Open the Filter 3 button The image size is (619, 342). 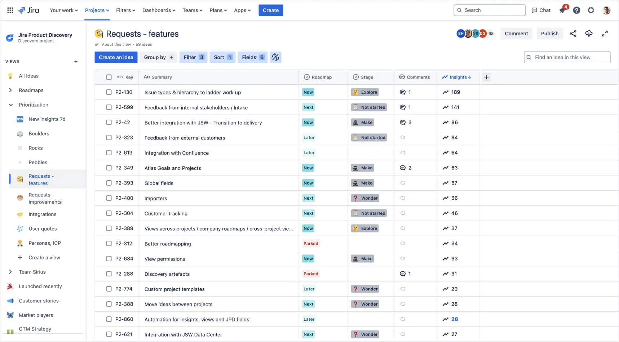pyautogui.click(x=194, y=57)
